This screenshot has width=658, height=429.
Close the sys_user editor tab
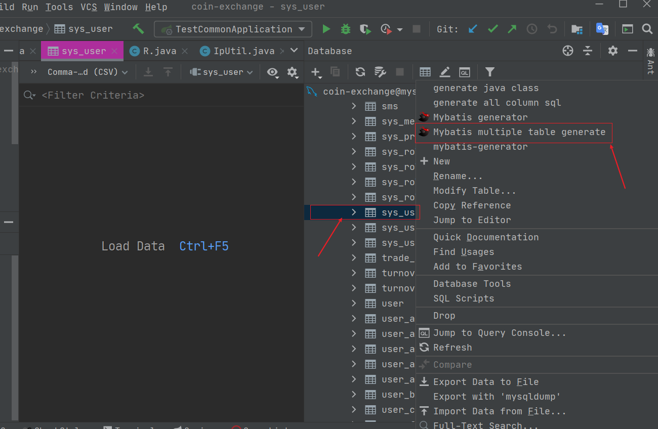pos(114,51)
